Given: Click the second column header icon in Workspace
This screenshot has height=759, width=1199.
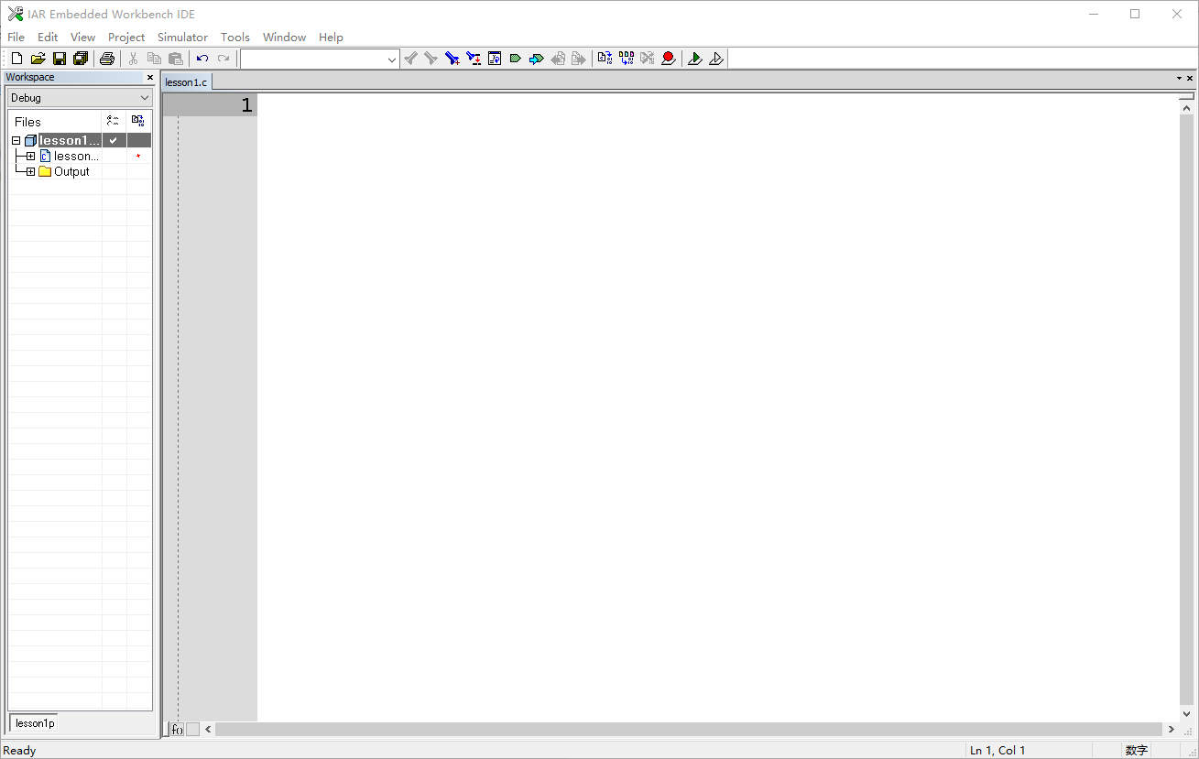Looking at the screenshot, I should point(138,121).
